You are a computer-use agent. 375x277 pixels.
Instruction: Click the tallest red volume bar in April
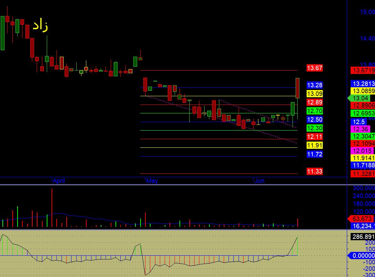point(52,208)
